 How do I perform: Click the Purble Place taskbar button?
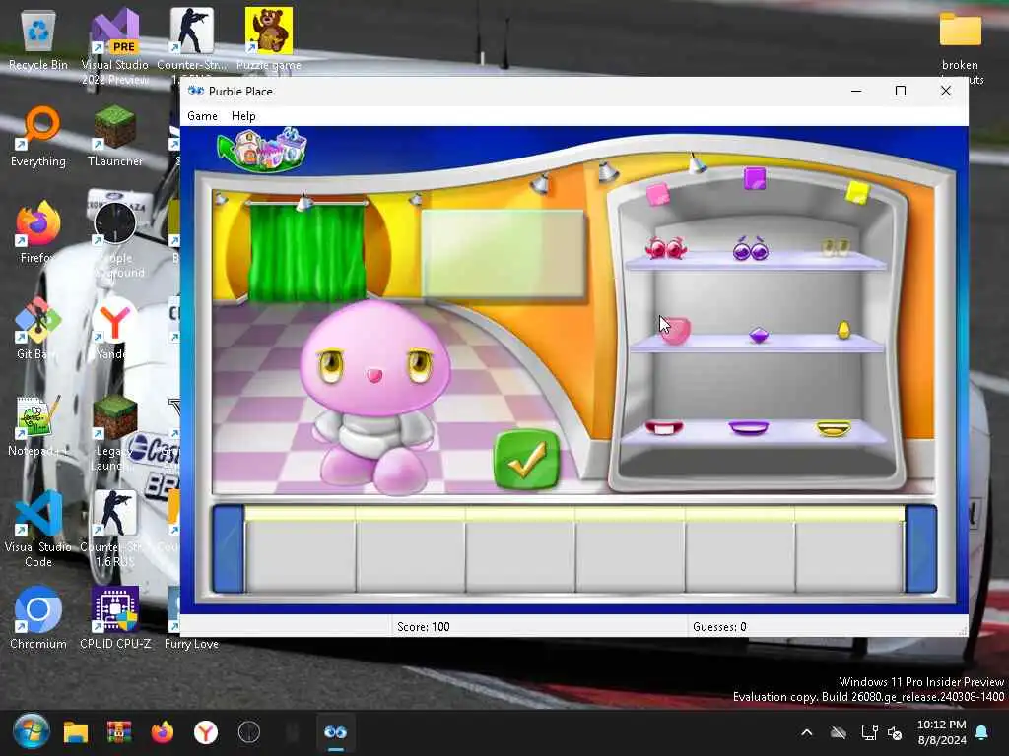coord(335,732)
